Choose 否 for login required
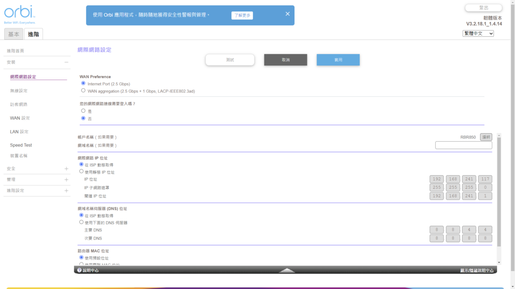 tap(83, 118)
